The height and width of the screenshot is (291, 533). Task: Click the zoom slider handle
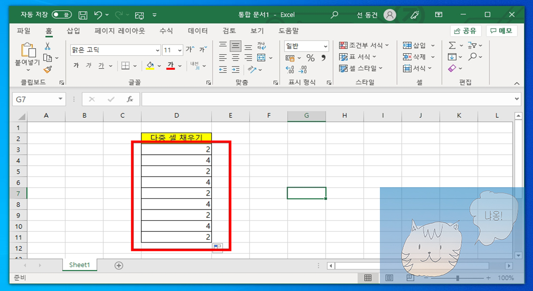[457, 278]
